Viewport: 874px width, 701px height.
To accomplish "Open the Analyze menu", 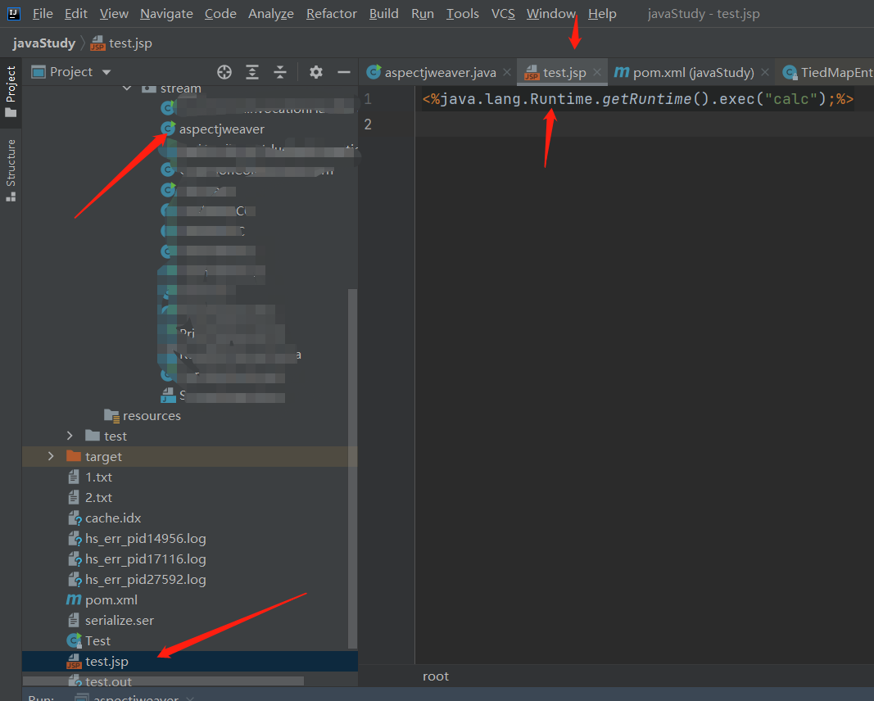I will coord(271,13).
